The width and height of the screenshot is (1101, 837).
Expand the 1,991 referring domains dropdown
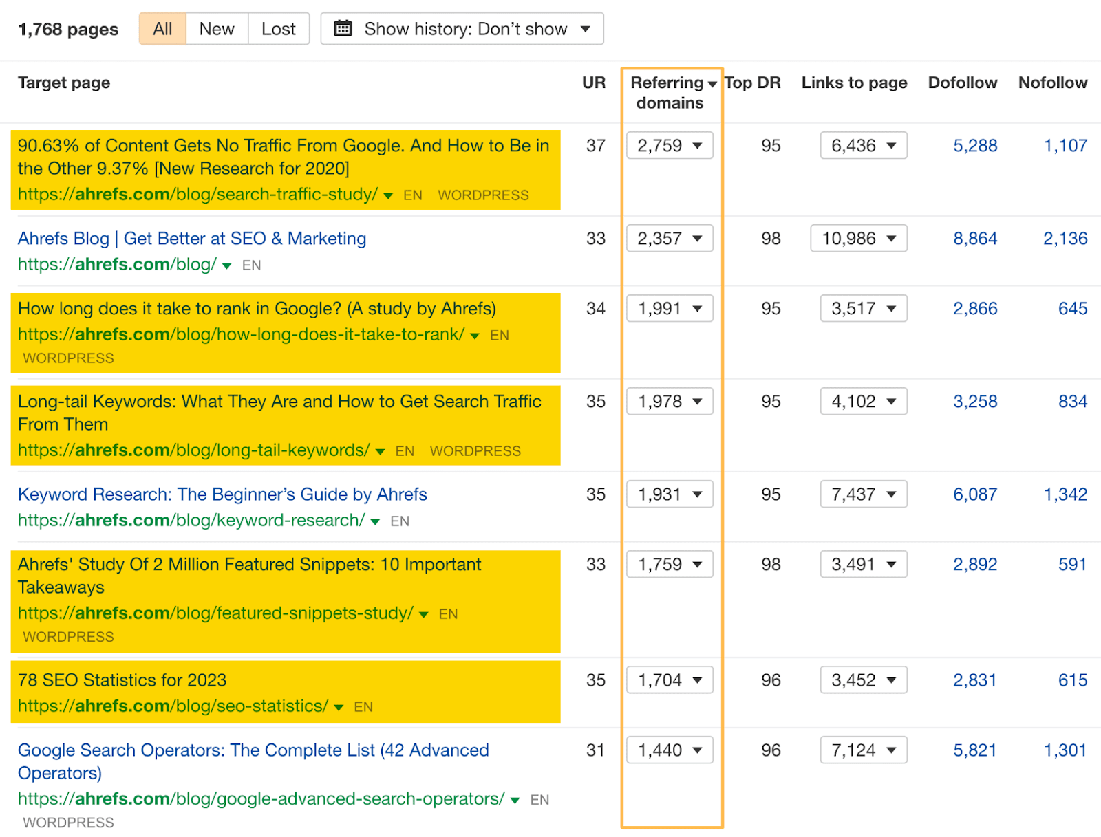click(698, 308)
